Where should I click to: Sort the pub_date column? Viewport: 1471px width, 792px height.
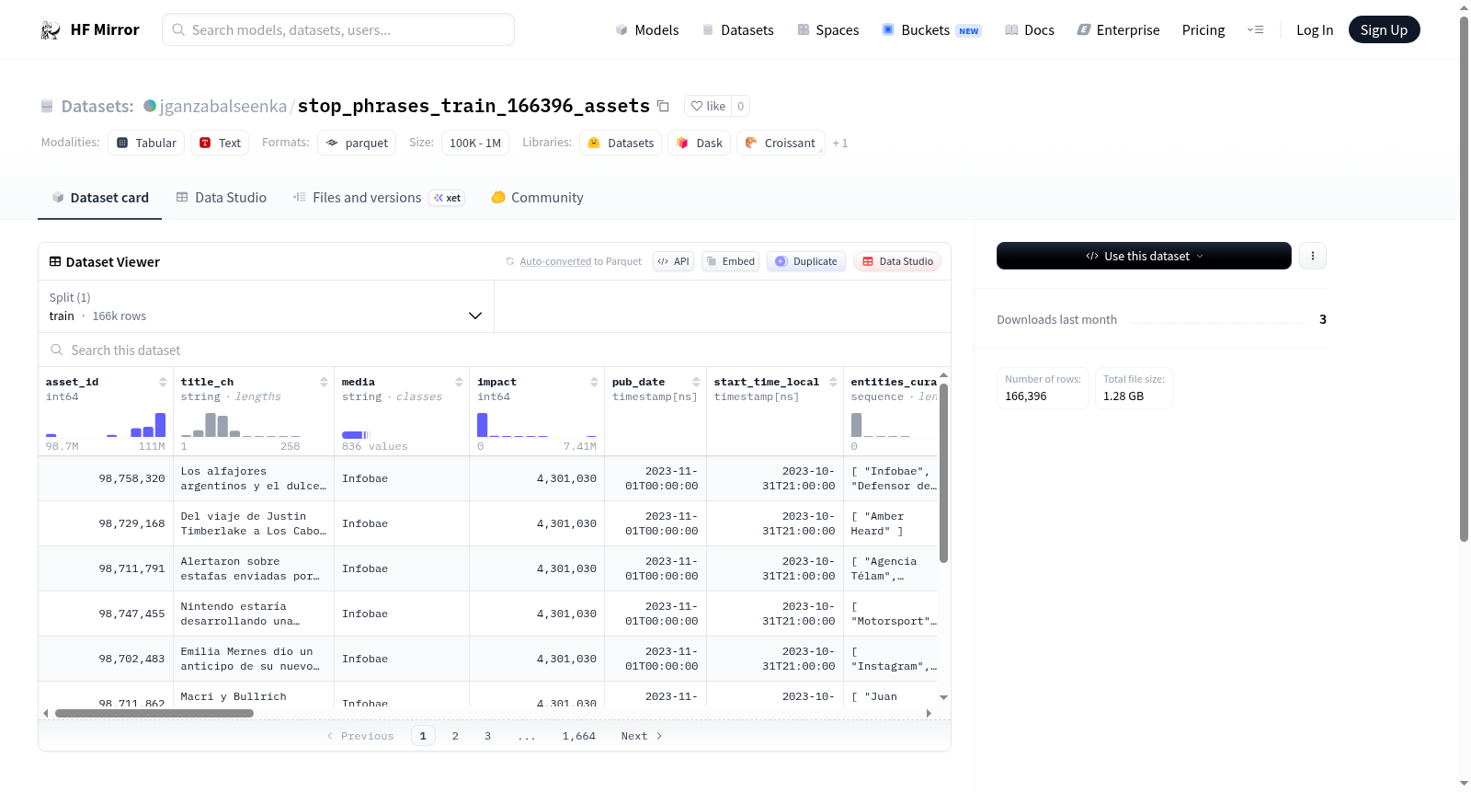[x=696, y=382]
